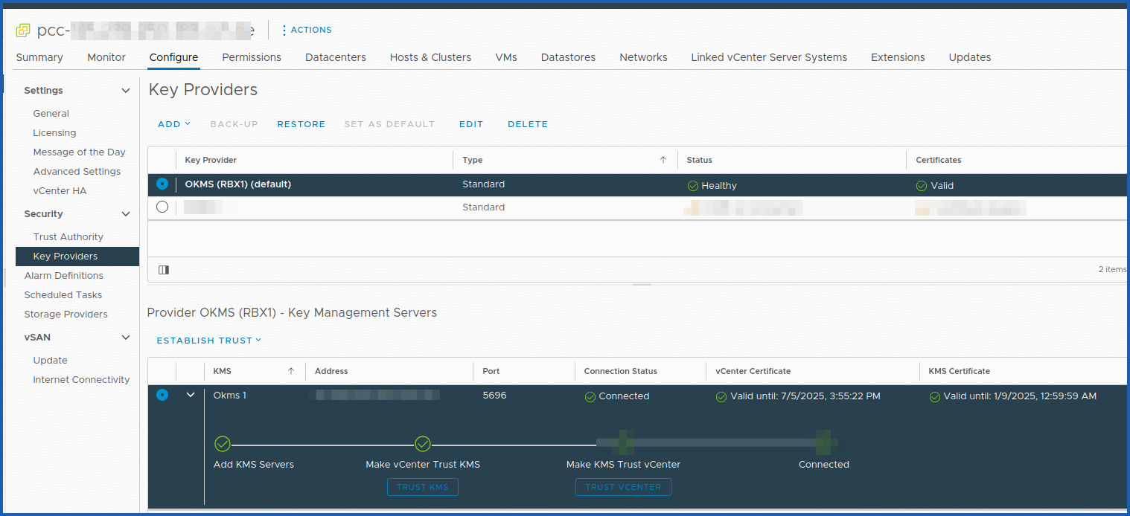Viewport: 1130px width, 516px height.
Task: Open the ADD dropdown
Action: click(173, 123)
